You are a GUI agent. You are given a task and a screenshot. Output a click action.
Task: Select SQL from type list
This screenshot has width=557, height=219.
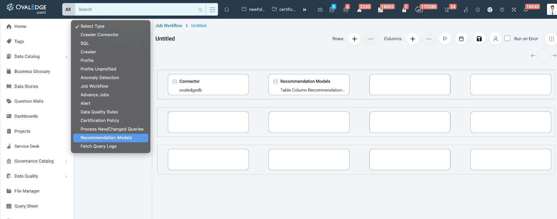point(111,43)
